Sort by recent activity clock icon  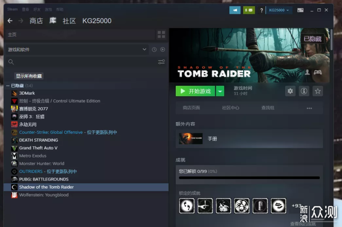click(154, 49)
